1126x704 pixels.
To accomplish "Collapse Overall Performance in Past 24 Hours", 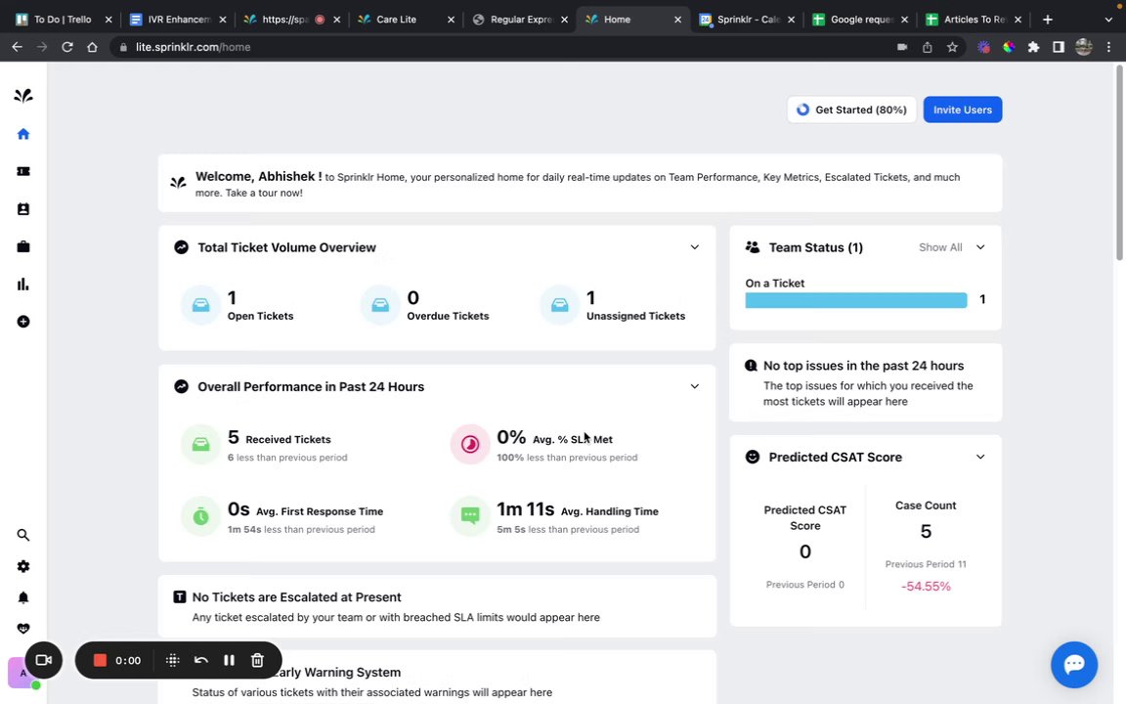I will point(694,386).
